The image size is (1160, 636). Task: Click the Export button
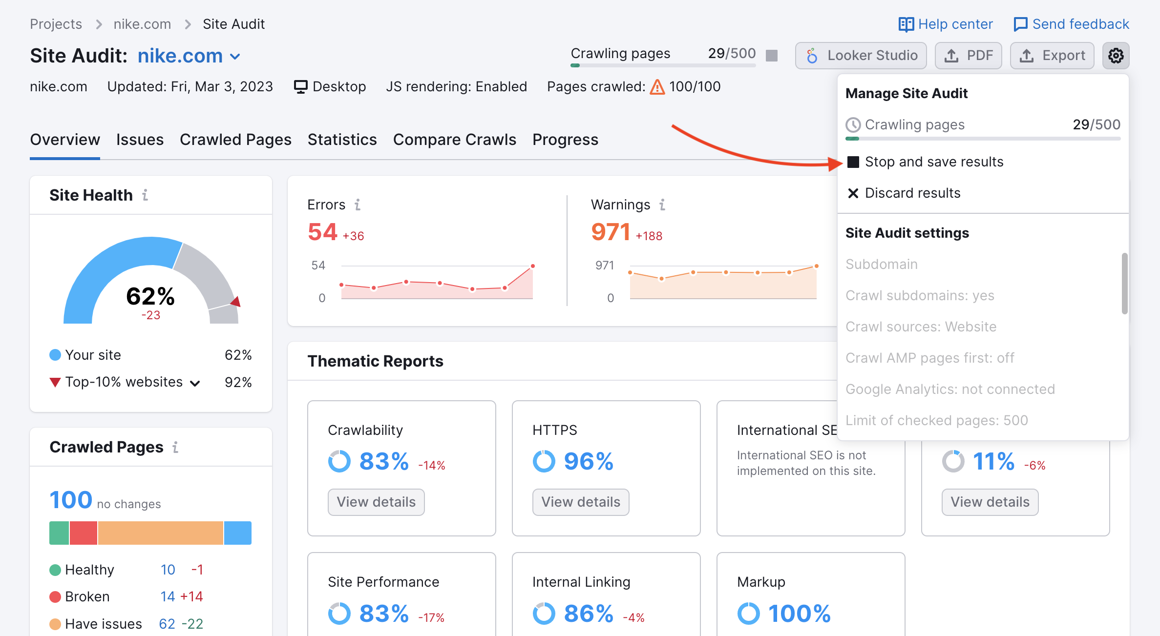[x=1052, y=56]
